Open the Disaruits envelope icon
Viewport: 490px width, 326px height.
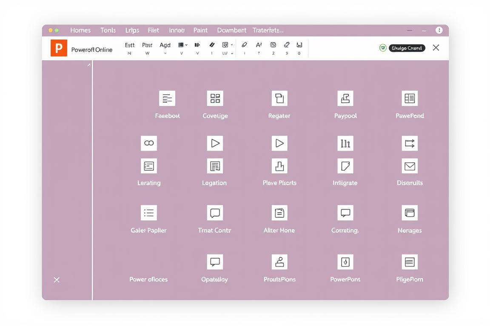(x=410, y=166)
